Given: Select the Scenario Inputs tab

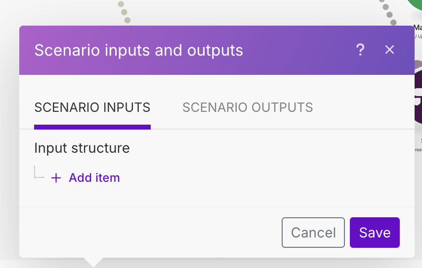Looking at the screenshot, I should tap(92, 107).
